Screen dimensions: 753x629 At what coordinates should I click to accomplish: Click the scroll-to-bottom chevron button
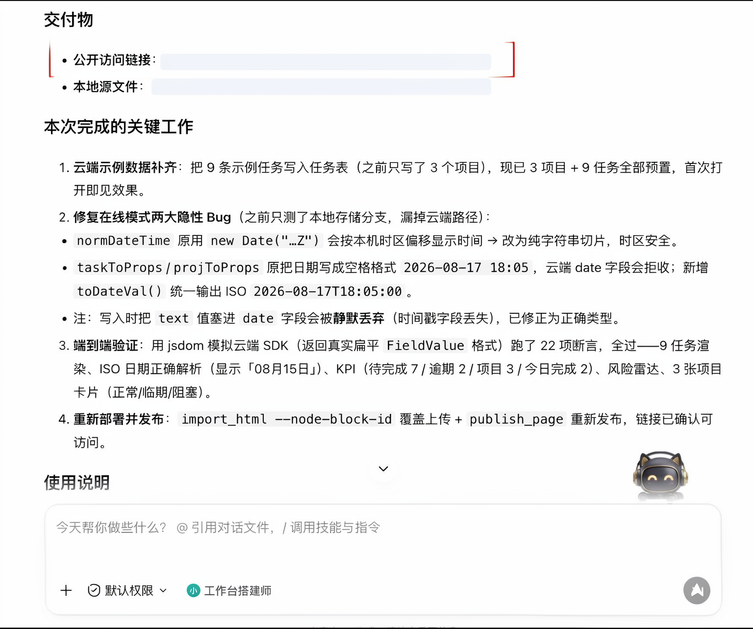383,469
